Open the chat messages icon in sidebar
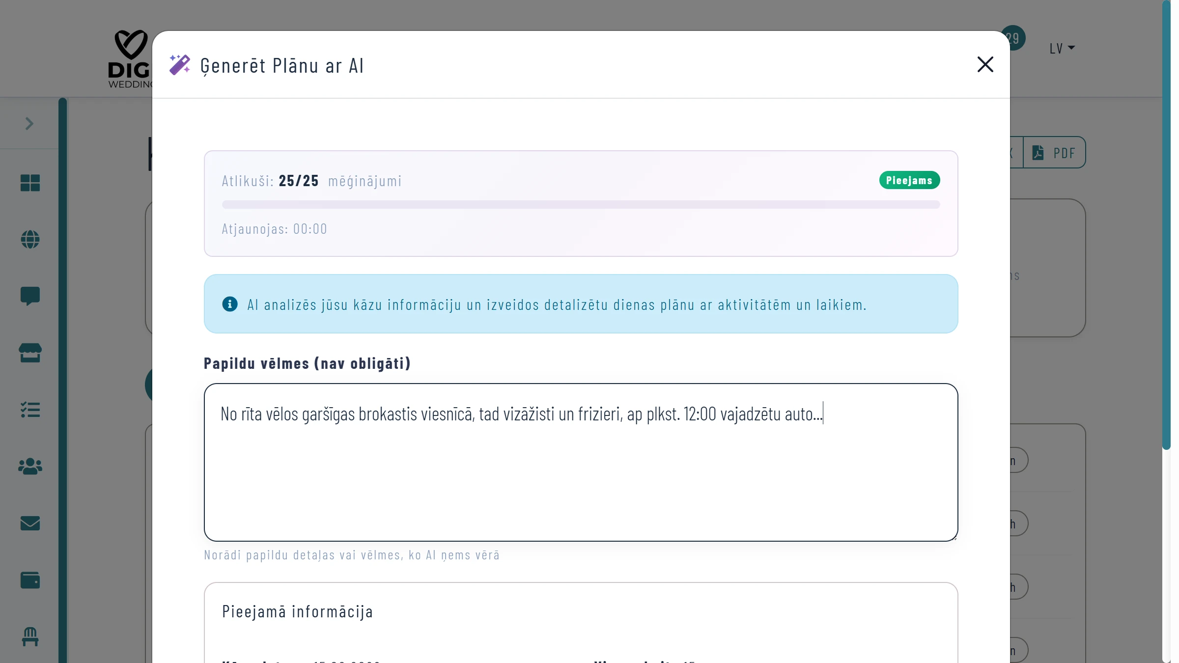This screenshot has height=663, width=1179. (30, 296)
